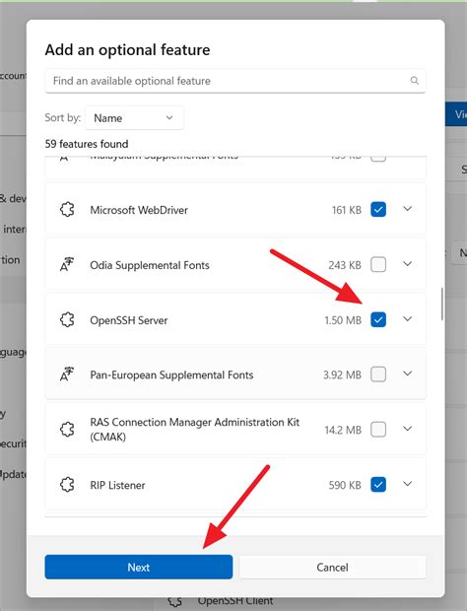467x611 pixels.
Task: Uncheck the Microsoft WebDriver checkbox
Action: (378, 210)
